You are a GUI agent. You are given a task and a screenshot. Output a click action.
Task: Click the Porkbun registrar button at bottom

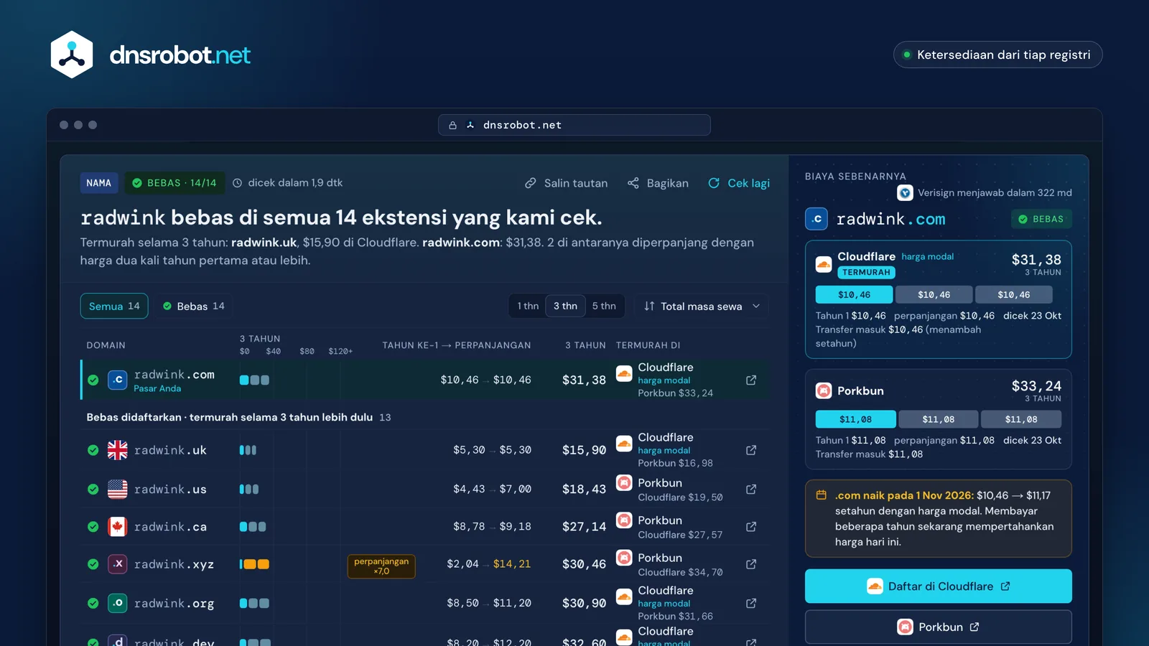[x=938, y=627]
